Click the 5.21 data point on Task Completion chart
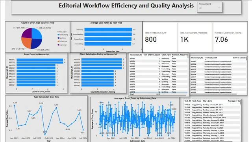Image resolution: width=252 pixels, height=142 pixels. tap(15, 105)
